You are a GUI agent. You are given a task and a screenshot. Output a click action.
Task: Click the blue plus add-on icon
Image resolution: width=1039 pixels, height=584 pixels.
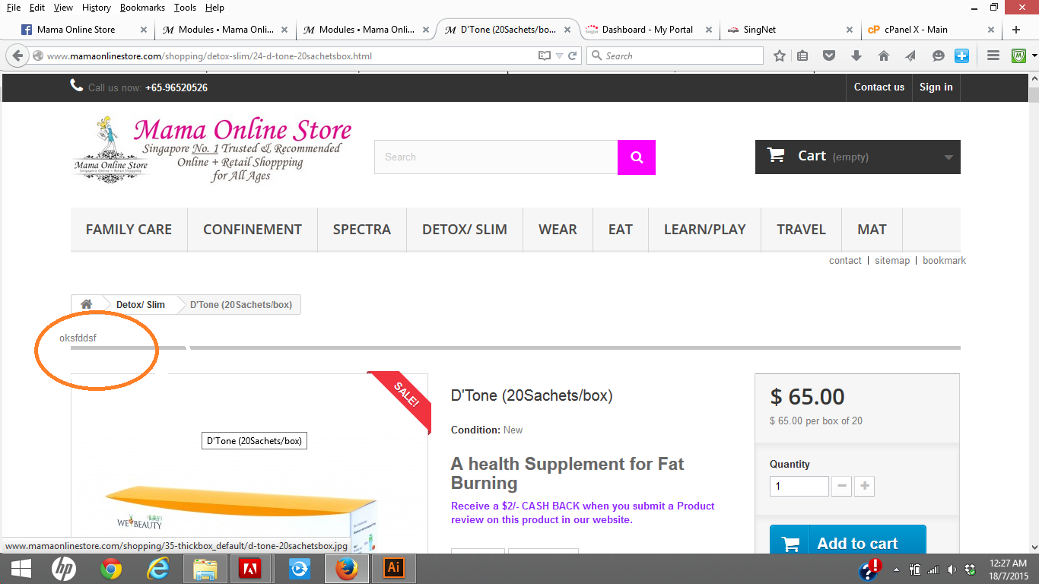pos(962,56)
